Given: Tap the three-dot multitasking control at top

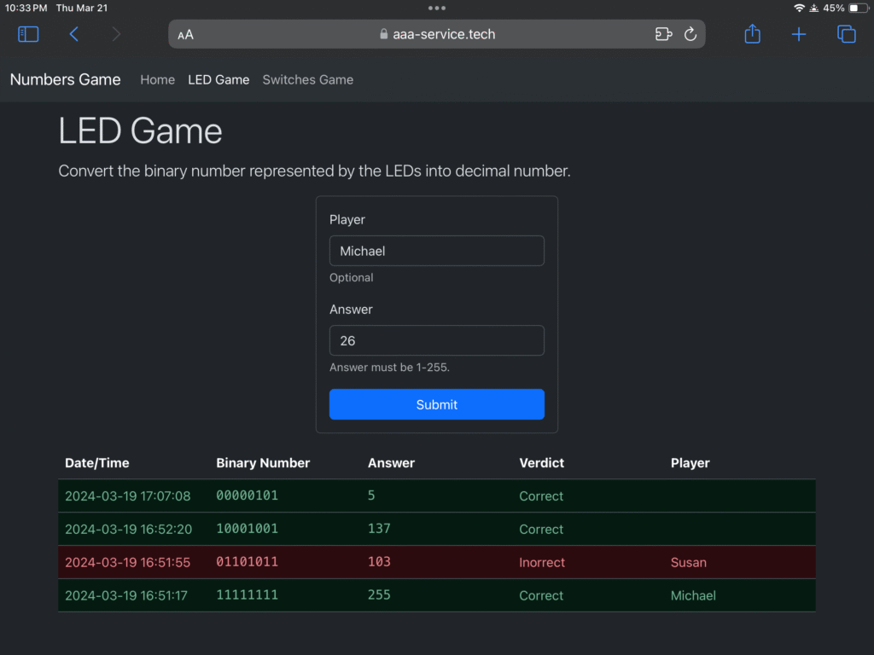Looking at the screenshot, I should (437, 8).
